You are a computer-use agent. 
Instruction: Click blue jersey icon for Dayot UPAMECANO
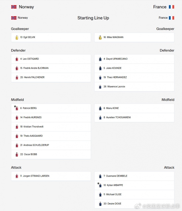100,59
